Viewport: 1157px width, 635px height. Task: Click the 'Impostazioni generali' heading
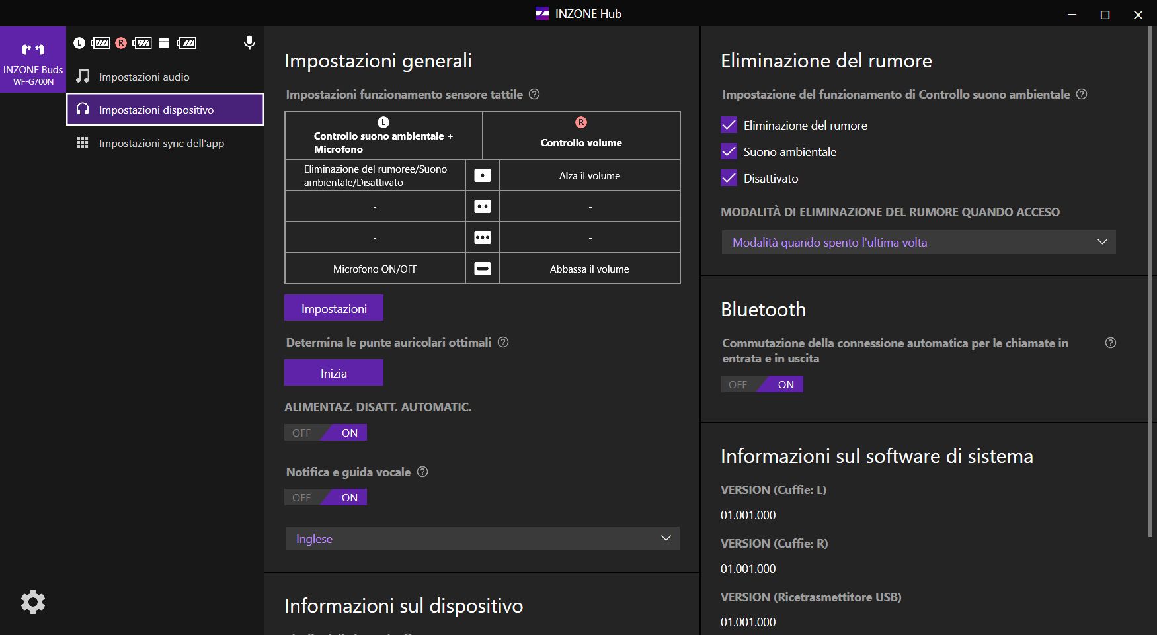click(378, 61)
